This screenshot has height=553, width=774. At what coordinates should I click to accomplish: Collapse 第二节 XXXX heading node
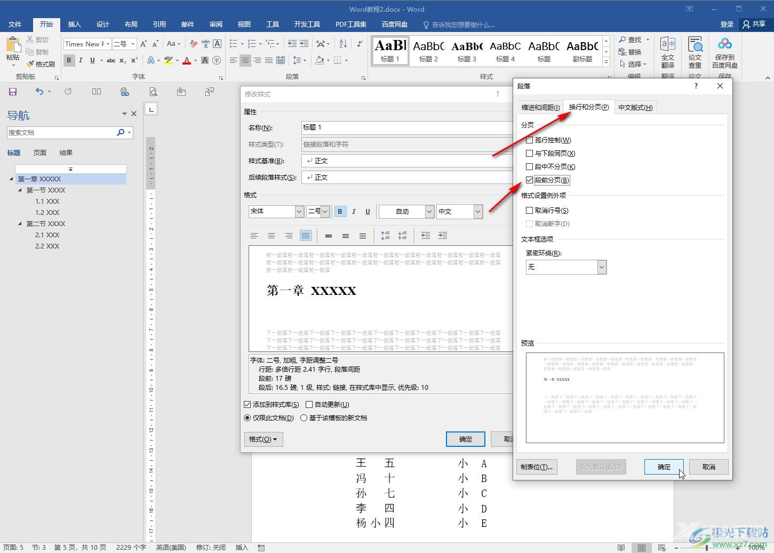[x=20, y=224]
